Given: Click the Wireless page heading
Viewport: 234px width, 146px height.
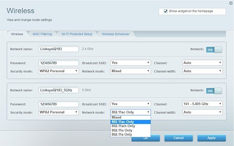Looking at the screenshot, I should tap(20, 11).
